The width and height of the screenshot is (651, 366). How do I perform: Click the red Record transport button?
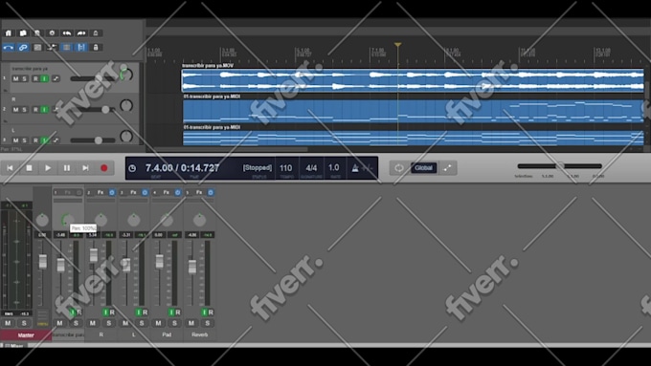click(104, 168)
